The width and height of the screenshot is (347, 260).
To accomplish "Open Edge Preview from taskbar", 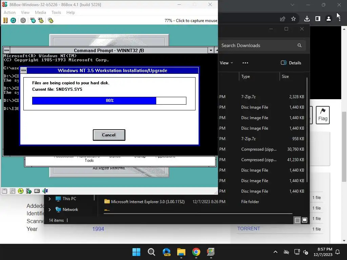I will (166, 252).
